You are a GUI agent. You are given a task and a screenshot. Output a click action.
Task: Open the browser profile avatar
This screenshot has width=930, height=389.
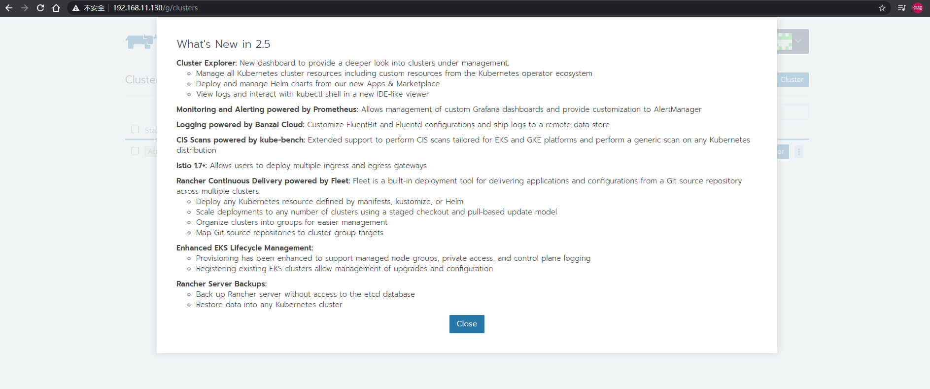pos(918,8)
